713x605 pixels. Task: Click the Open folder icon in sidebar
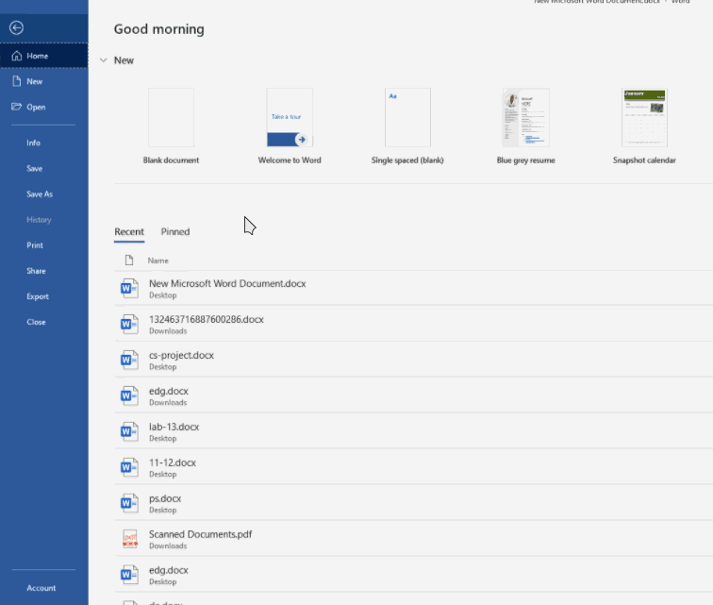point(17,107)
